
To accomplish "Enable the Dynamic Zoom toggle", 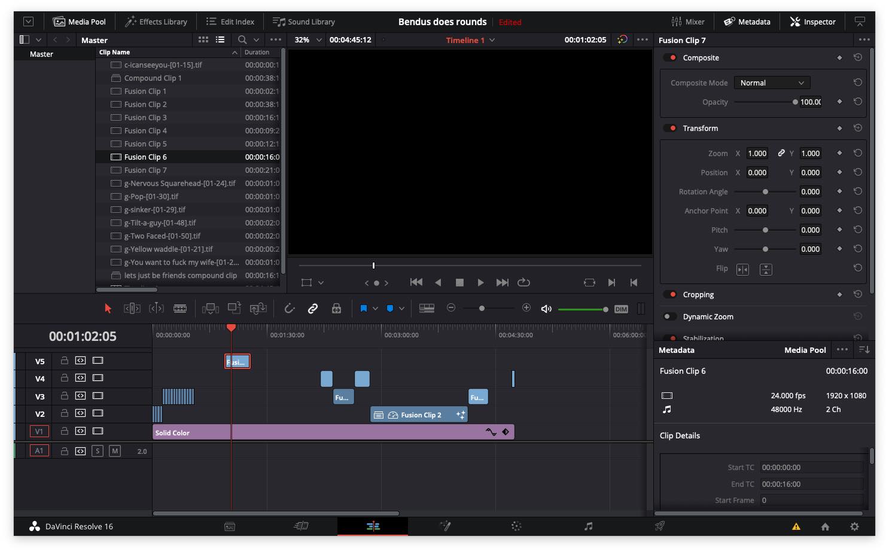I will (670, 316).
